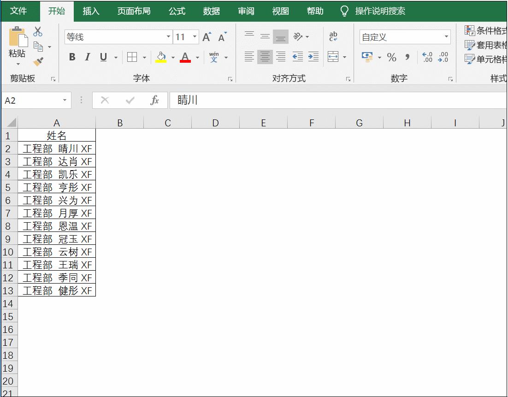The image size is (508, 397).
Task: Toggle wrap text on the selection
Action: [333, 36]
